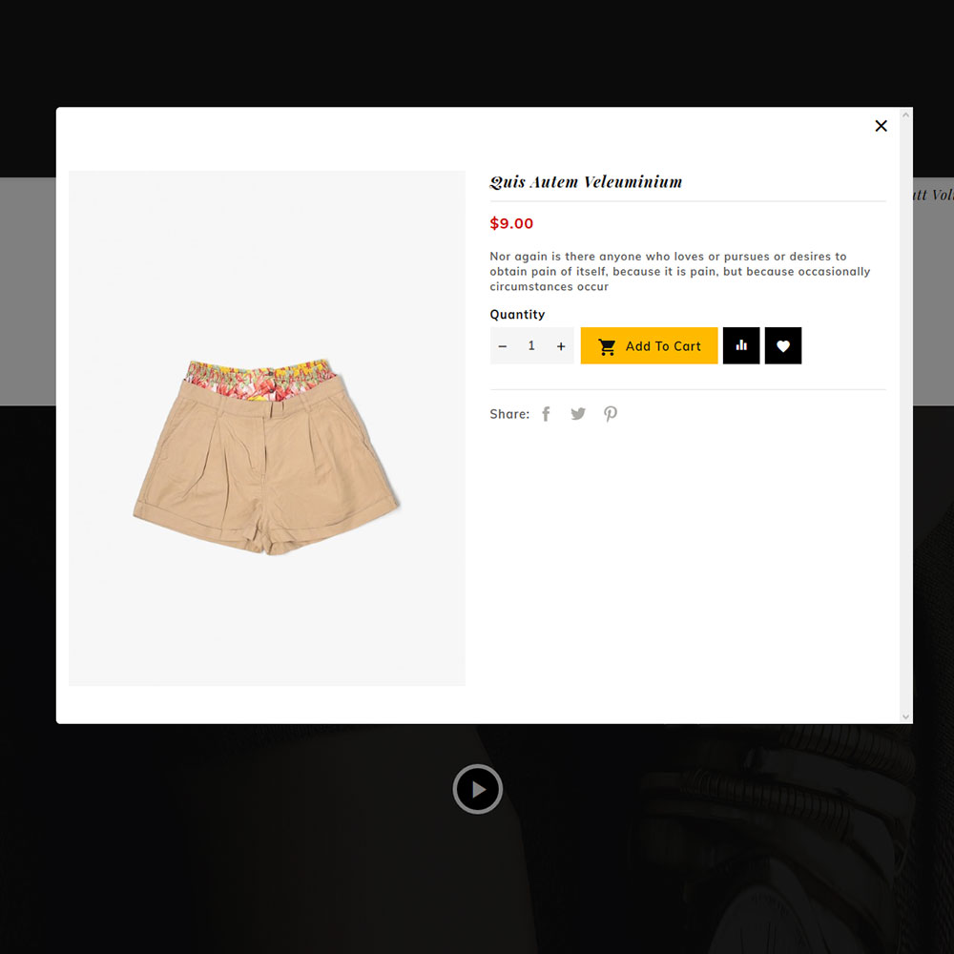Increase quantity with the plus button

[x=561, y=346]
